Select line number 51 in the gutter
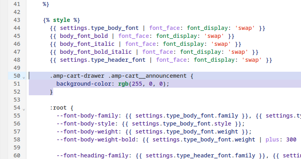 click(x=17, y=84)
